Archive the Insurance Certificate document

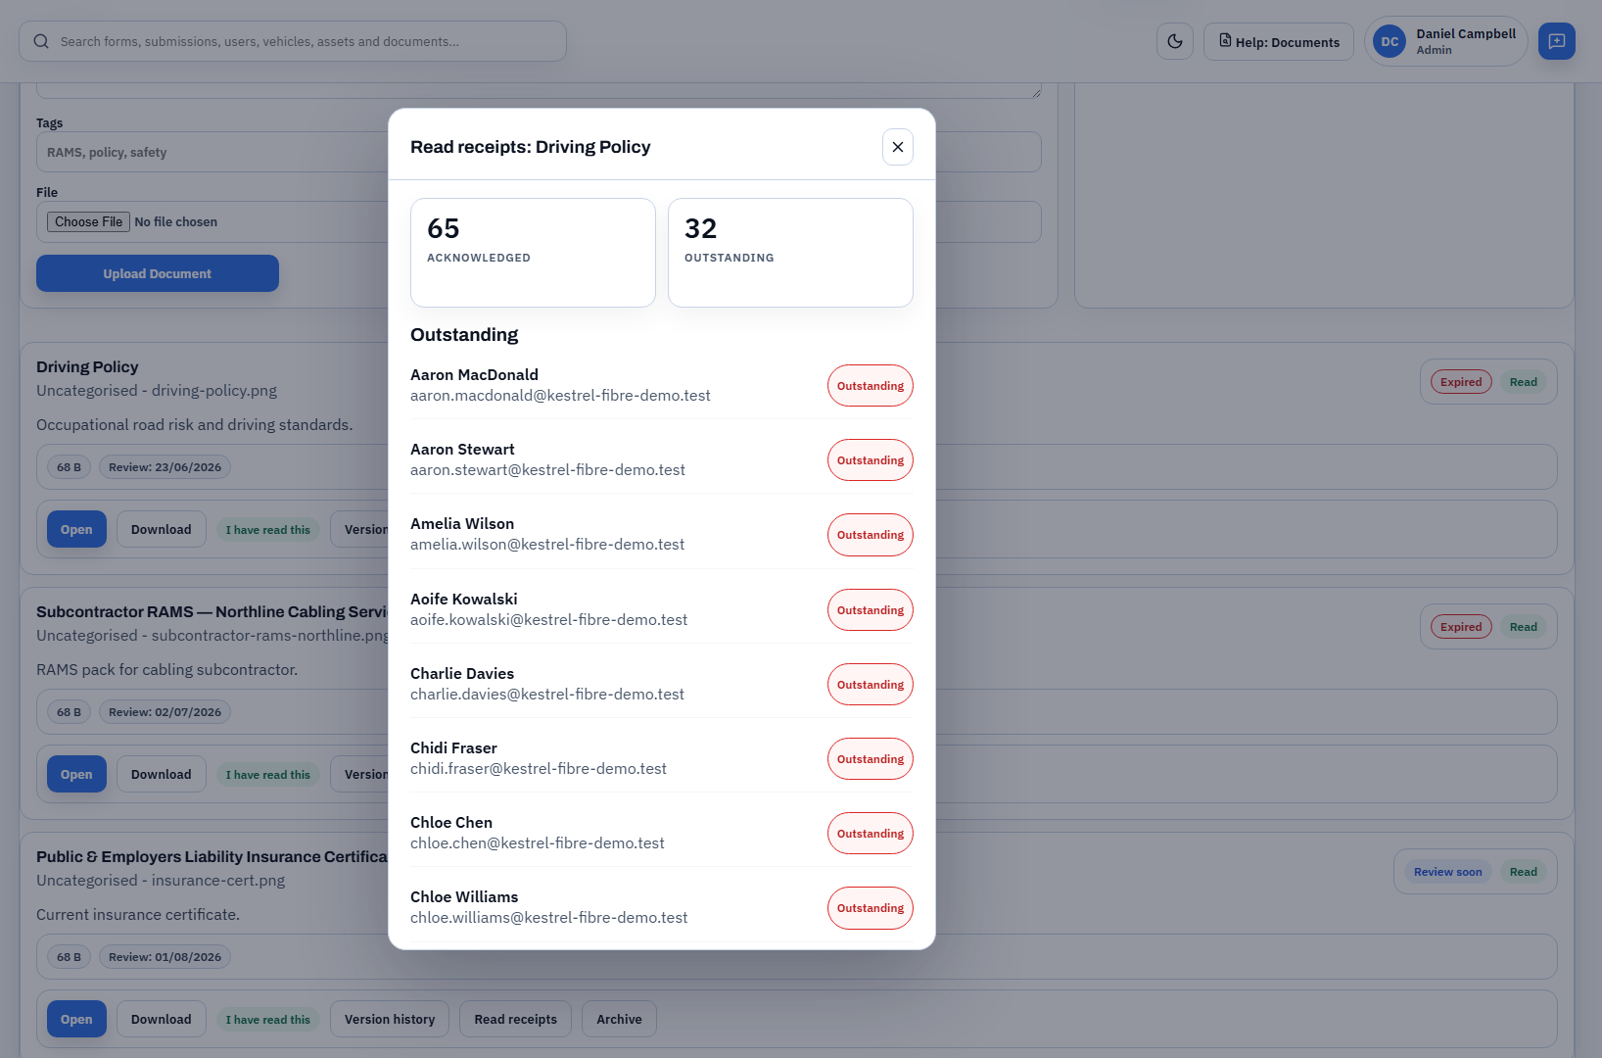pyautogui.click(x=619, y=1019)
